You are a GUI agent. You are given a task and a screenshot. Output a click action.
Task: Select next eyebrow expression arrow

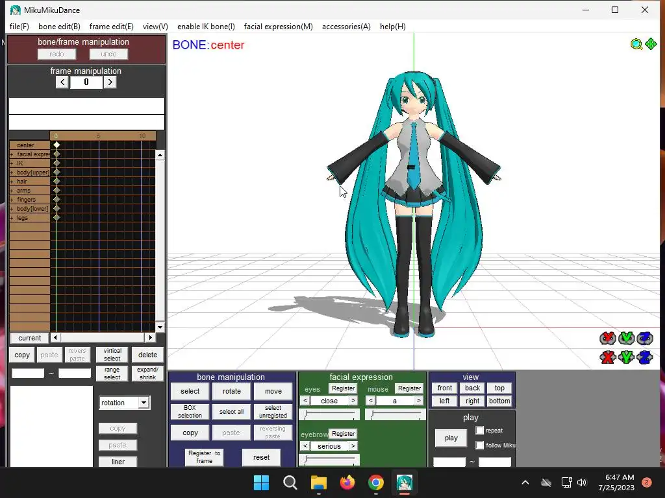(353, 446)
